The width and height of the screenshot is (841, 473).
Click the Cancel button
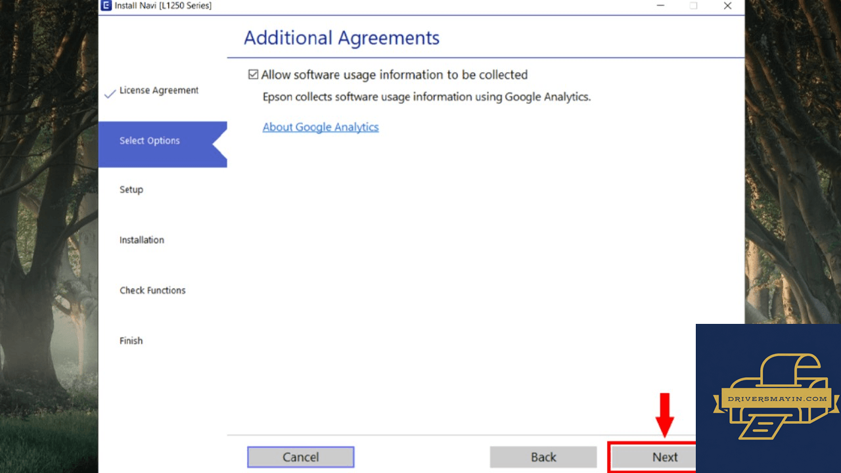[301, 457]
